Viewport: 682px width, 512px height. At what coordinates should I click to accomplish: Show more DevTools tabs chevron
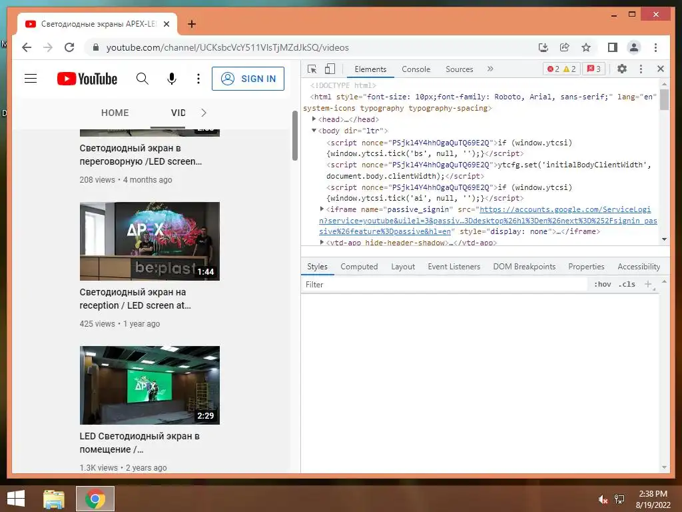pyautogui.click(x=490, y=69)
